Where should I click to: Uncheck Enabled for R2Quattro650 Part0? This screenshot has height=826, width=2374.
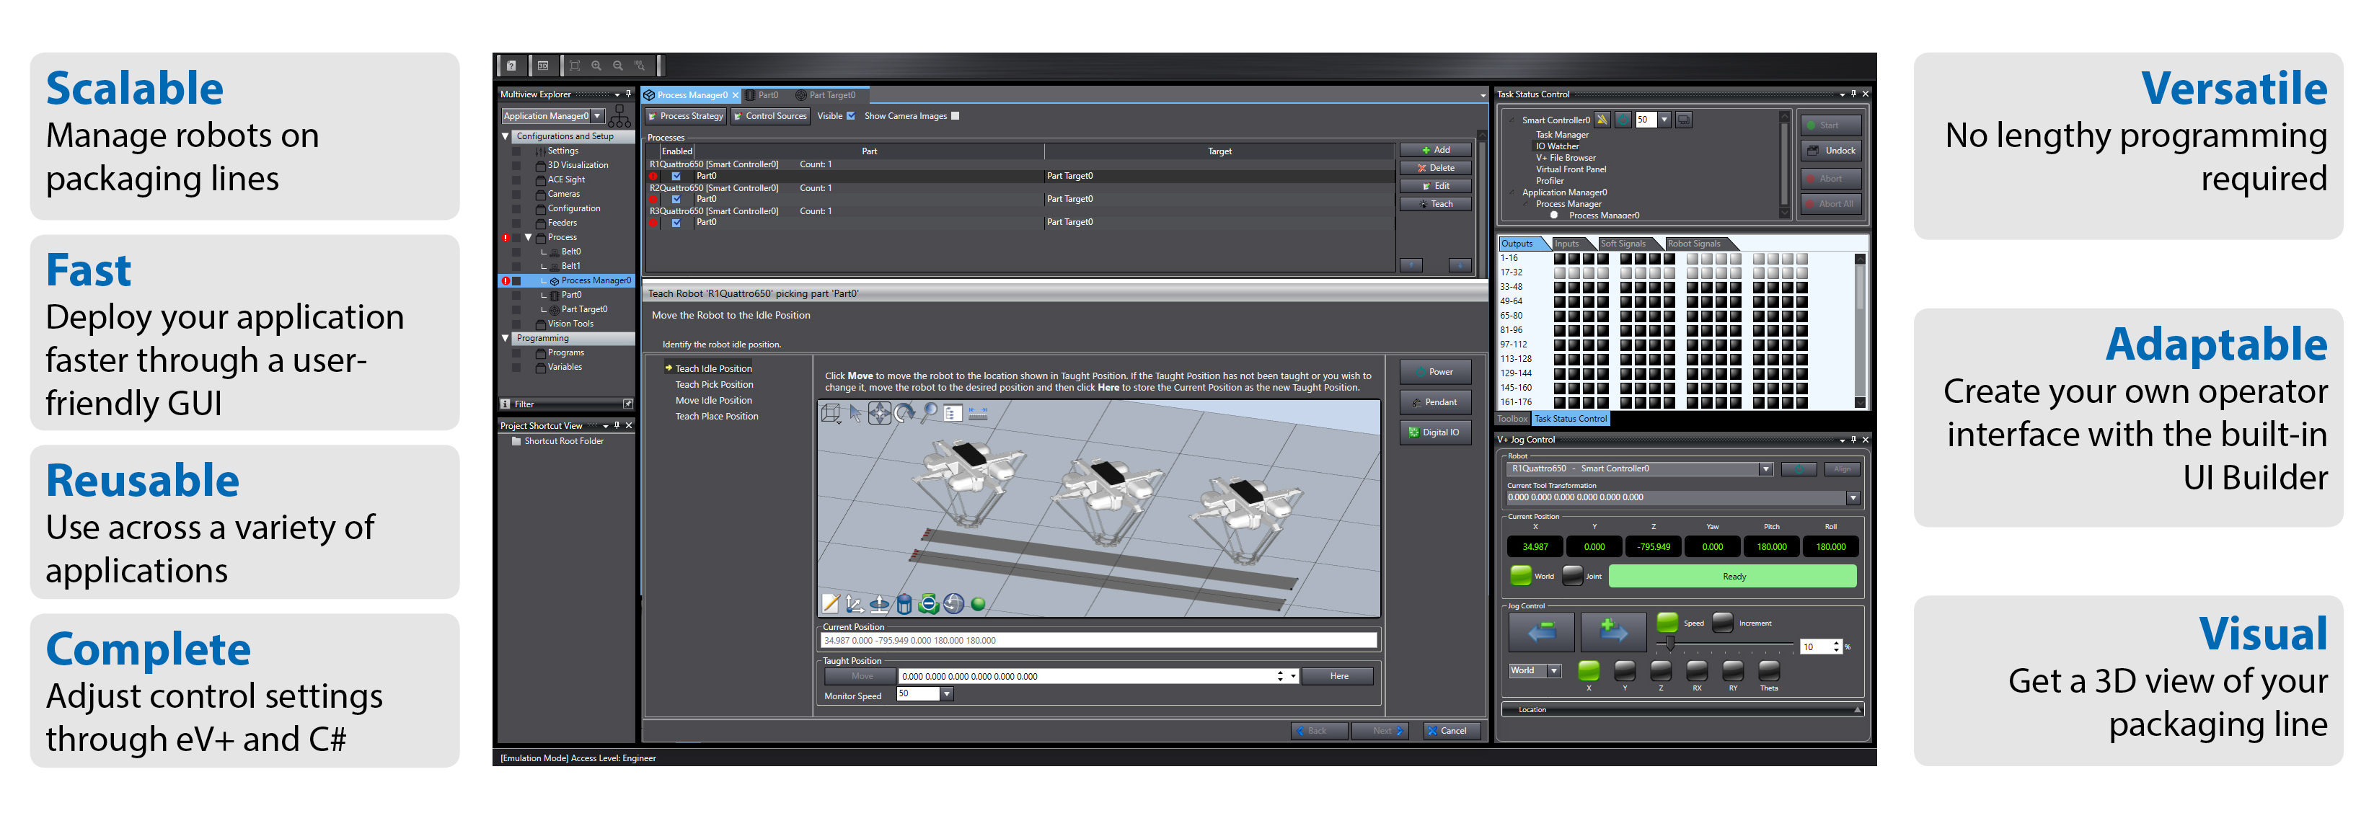[x=676, y=199]
